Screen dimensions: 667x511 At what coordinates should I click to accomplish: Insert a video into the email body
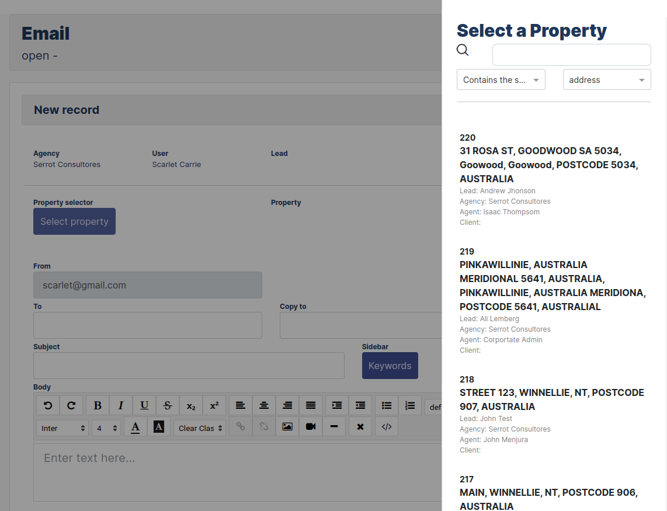pyautogui.click(x=310, y=426)
